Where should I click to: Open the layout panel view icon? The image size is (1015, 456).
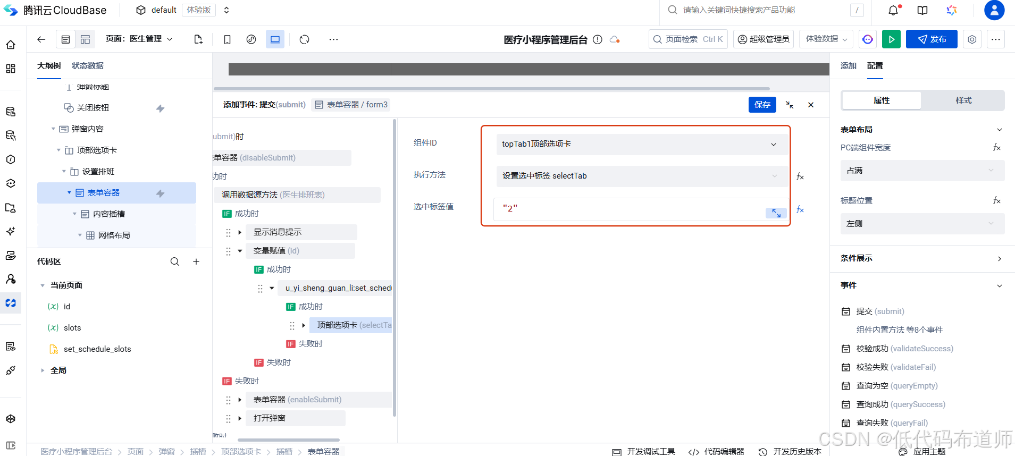[x=85, y=39]
